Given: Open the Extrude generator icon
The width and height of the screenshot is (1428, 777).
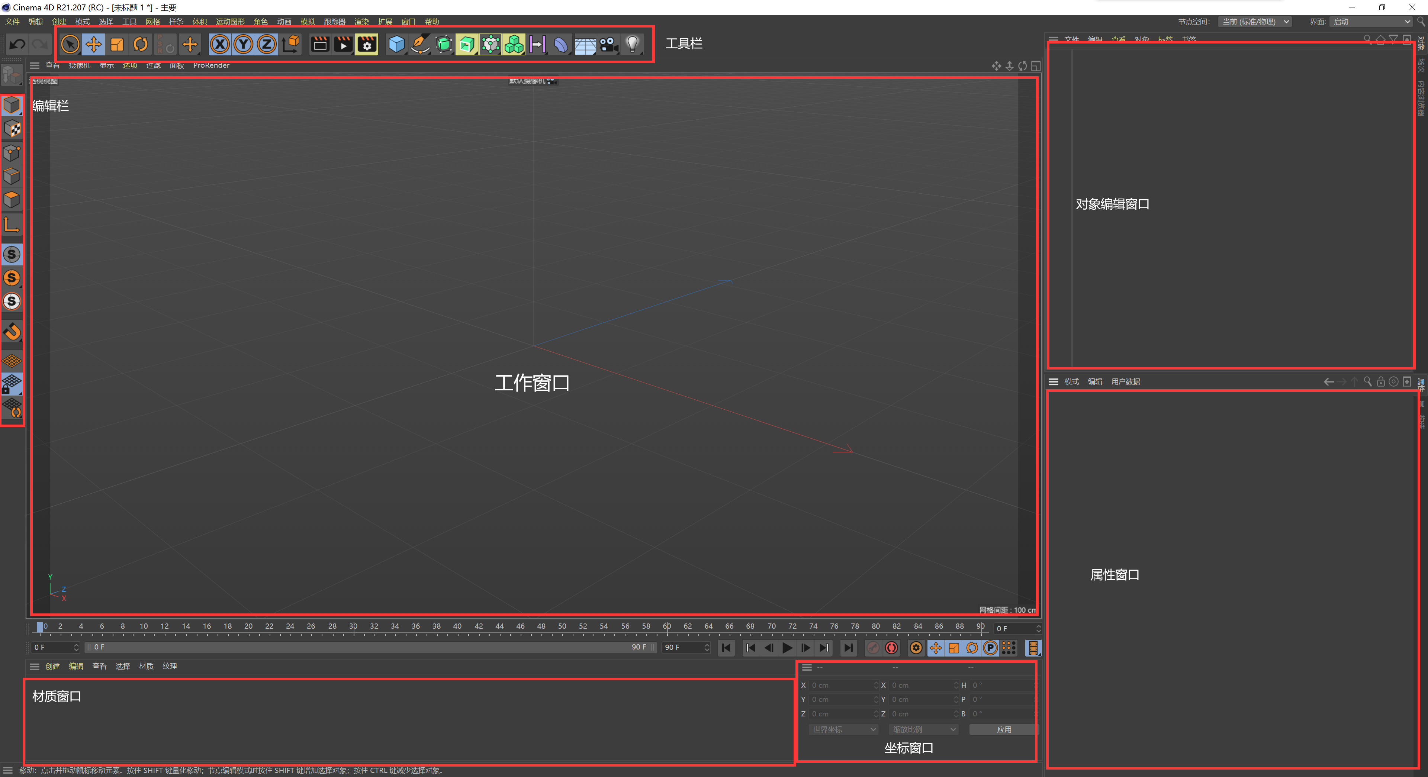Looking at the screenshot, I should click(x=467, y=44).
